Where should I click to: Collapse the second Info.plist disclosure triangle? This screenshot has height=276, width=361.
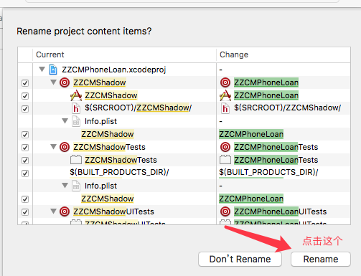(x=65, y=185)
